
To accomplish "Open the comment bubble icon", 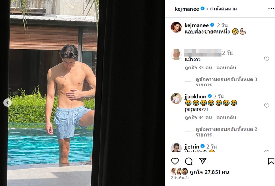I will click(189, 161).
